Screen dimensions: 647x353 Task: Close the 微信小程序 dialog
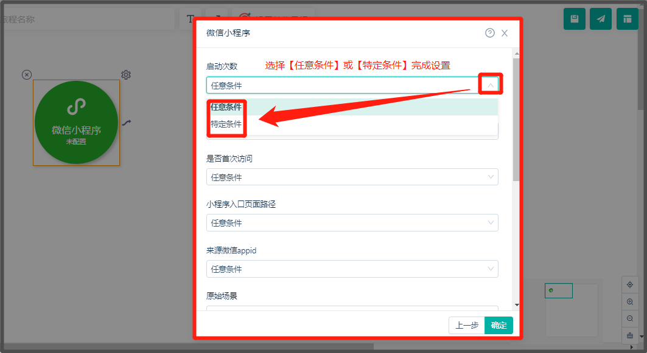point(505,33)
